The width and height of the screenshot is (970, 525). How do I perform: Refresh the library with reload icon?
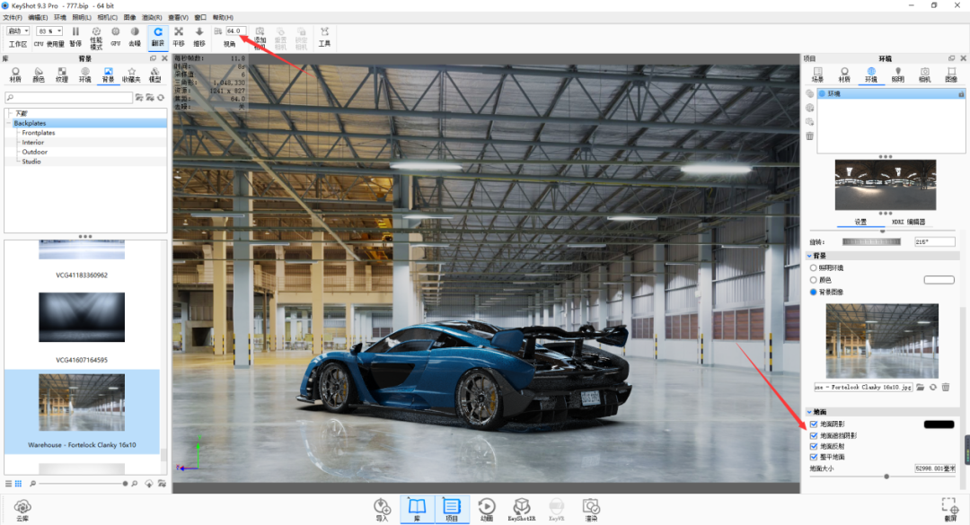161,98
